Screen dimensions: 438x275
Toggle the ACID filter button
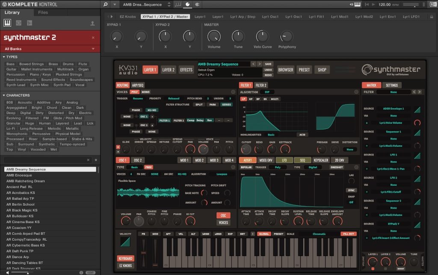[x=302, y=135]
